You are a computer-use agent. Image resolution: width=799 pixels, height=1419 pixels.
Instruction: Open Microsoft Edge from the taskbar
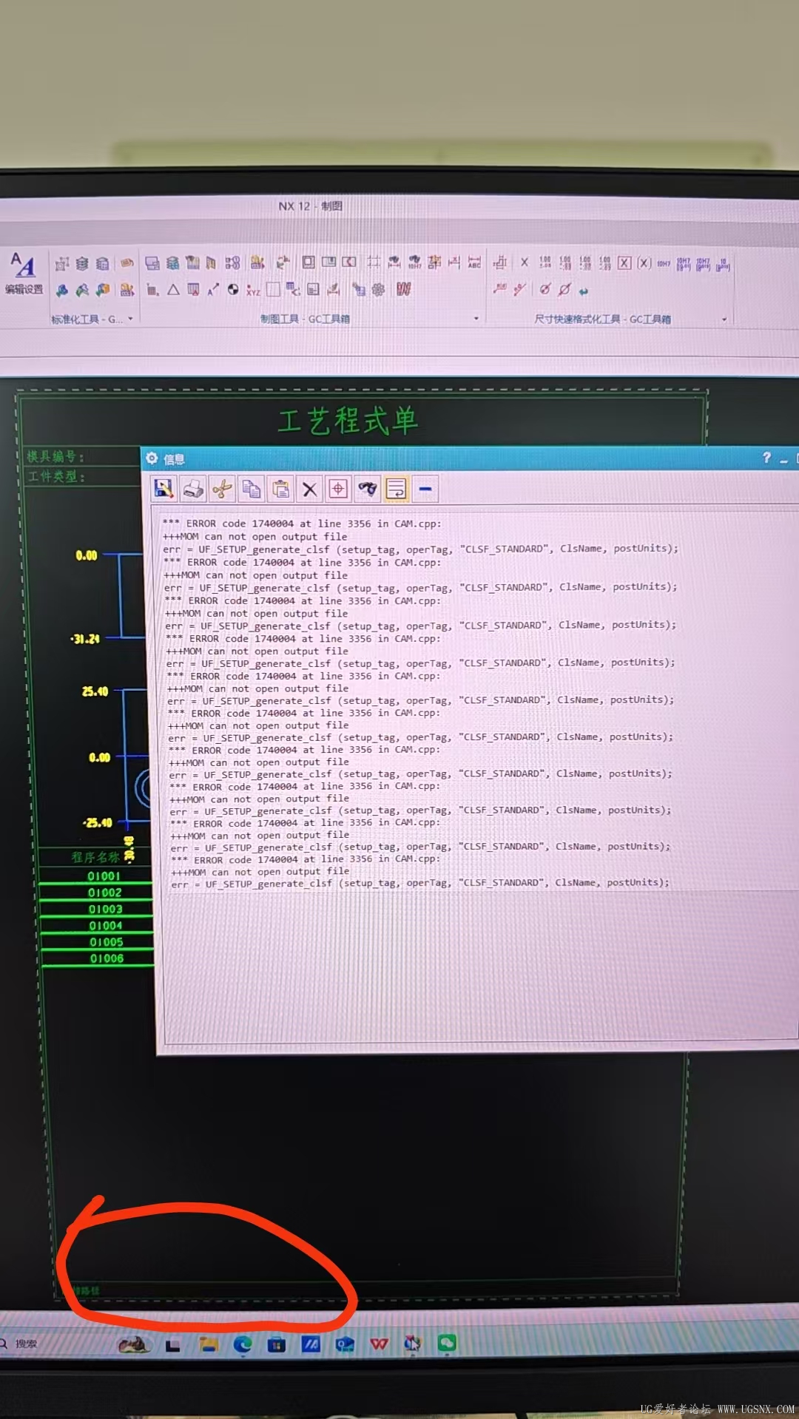point(243,1344)
